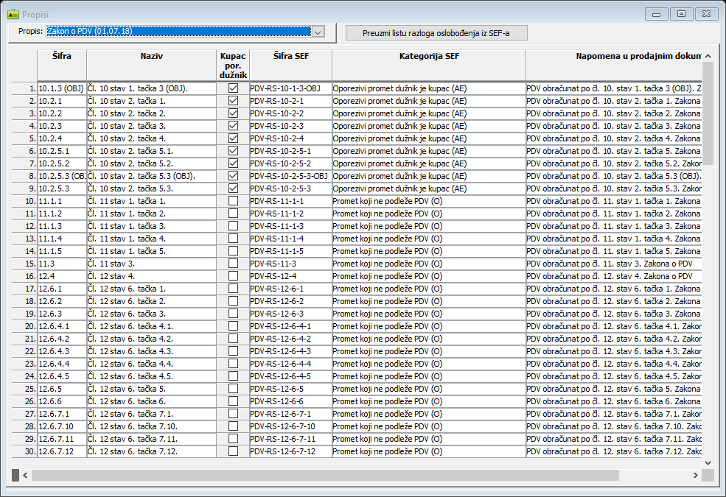Click Preuzmi listu razloga oslobođenja iz SEF-a
Viewport: 726px width, 497px height.
pos(436,33)
